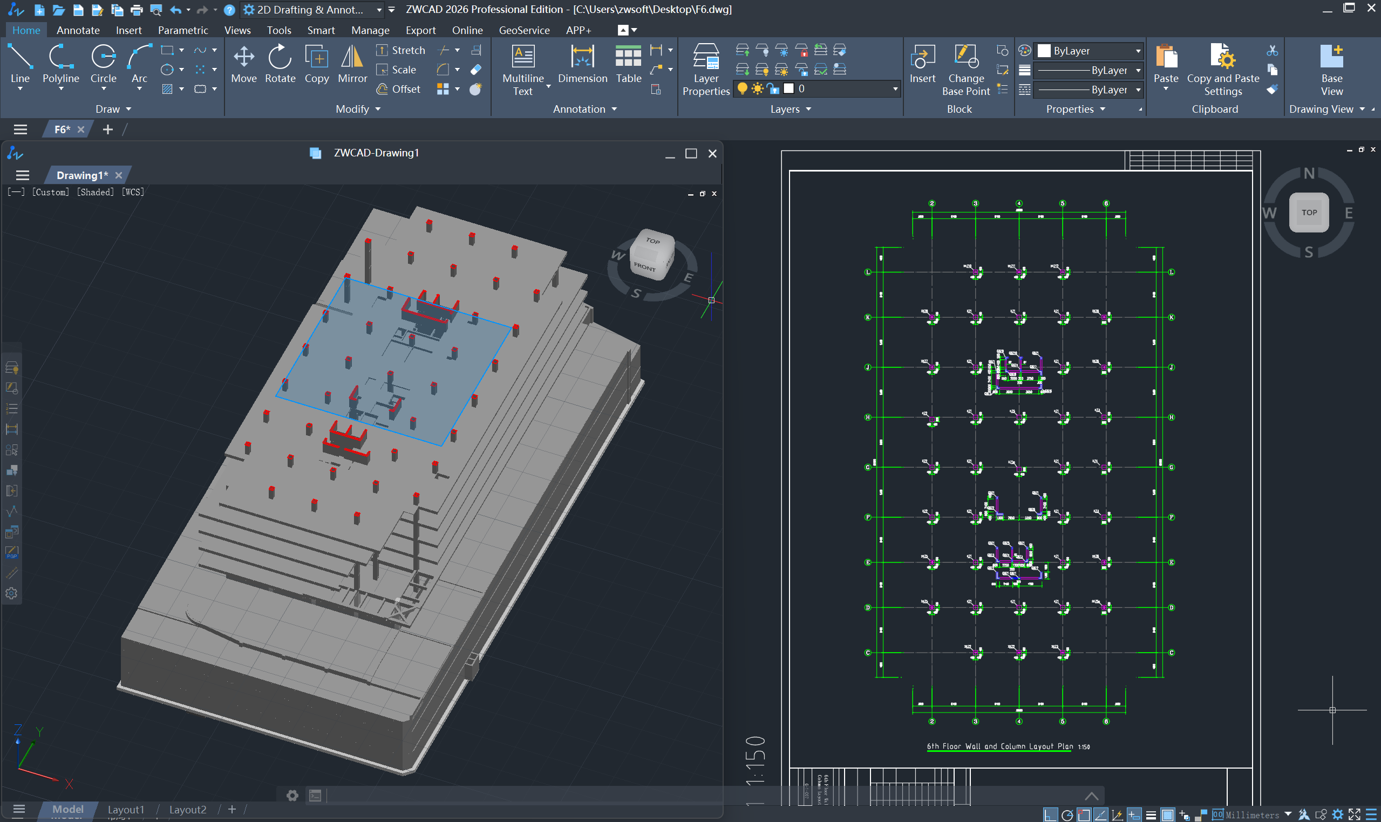Open the Parametric ribbon tab
This screenshot has width=1381, height=822.
click(x=183, y=30)
